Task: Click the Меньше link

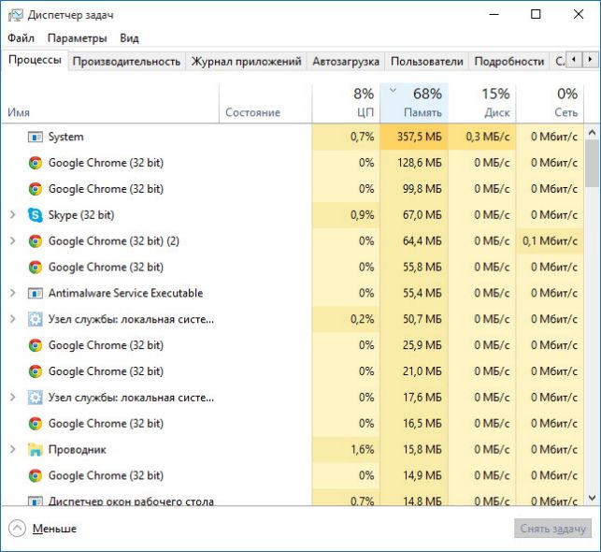Action: pyautogui.click(x=54, y=529)
